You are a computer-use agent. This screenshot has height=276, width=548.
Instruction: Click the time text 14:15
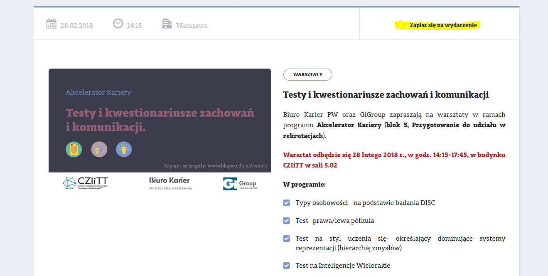coord(135,26)
